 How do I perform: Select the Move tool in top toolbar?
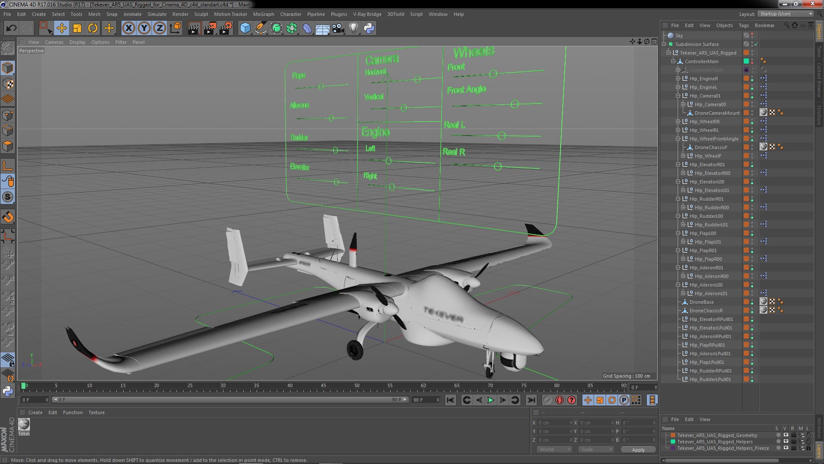[61, 28]
